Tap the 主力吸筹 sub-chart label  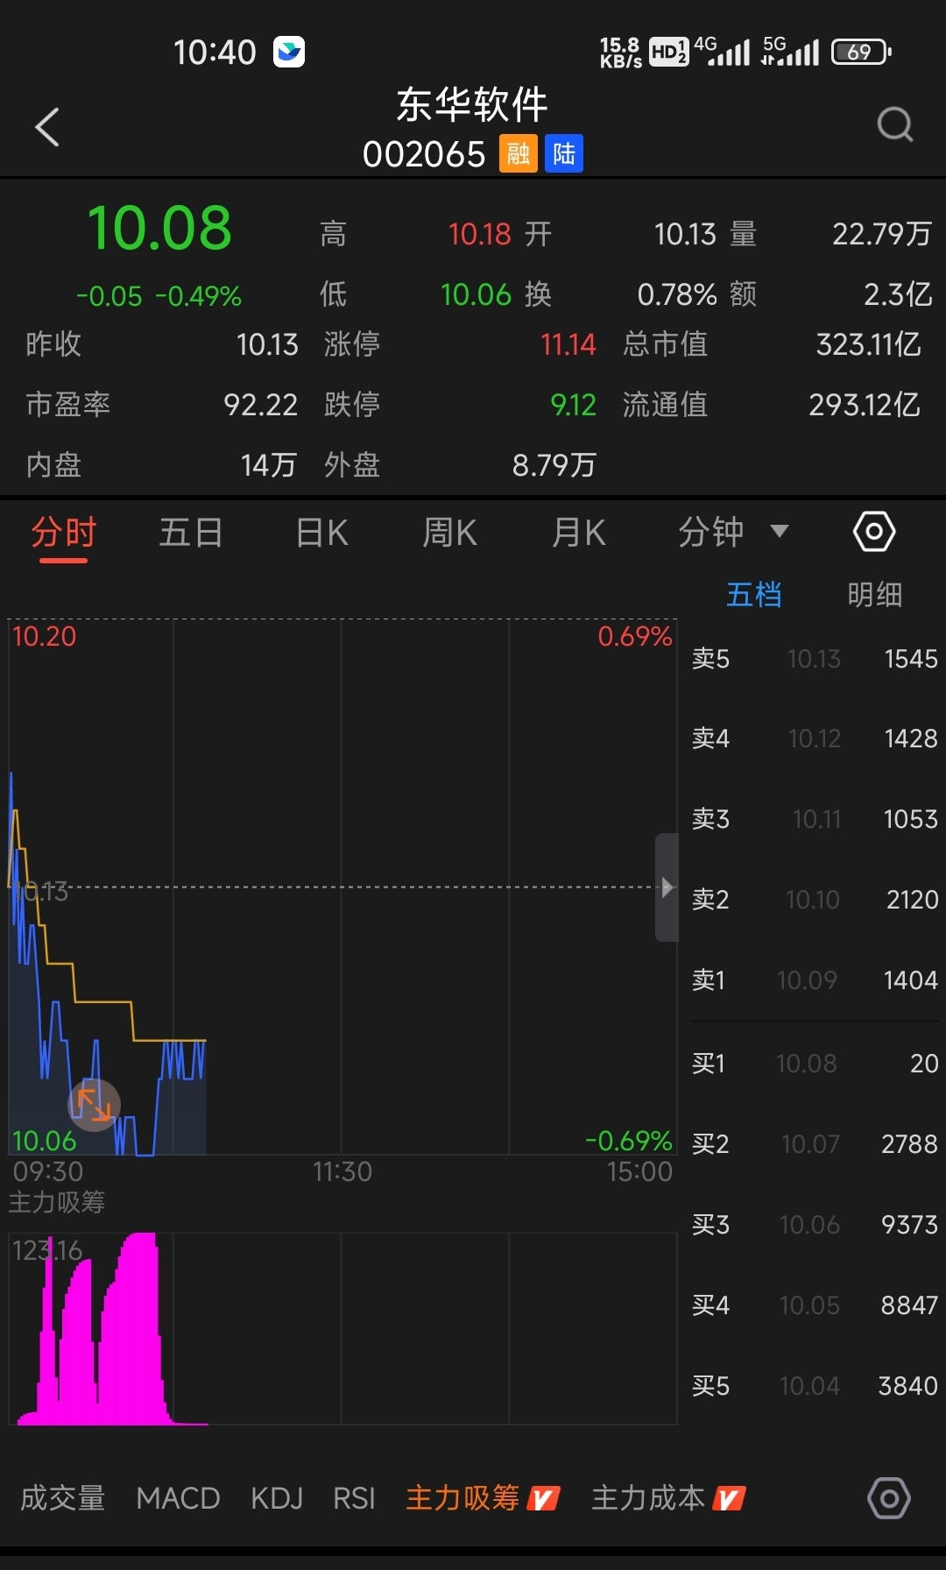(57, 1202)
